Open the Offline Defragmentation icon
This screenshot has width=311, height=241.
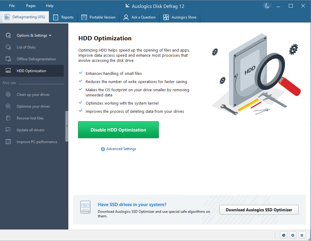pos(9,59)
